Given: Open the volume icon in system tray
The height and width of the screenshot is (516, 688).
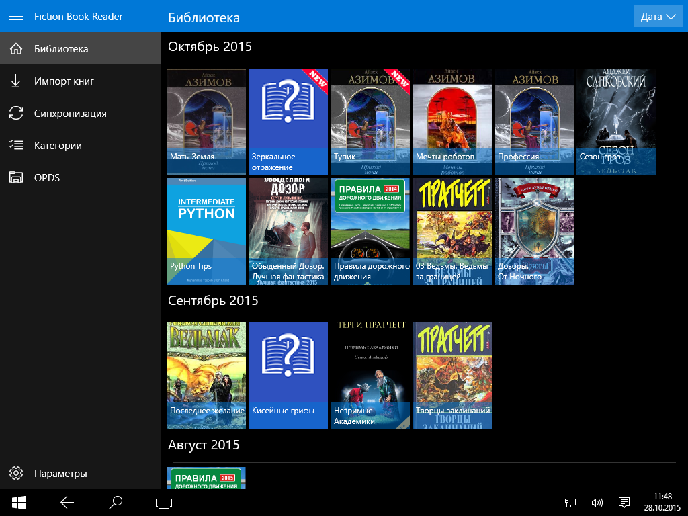Looking at the screenshot, I should (x=597, y=502).
